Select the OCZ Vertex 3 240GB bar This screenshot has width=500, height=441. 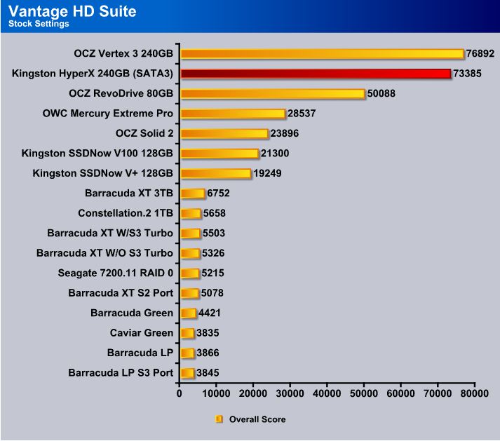point(323,53)
